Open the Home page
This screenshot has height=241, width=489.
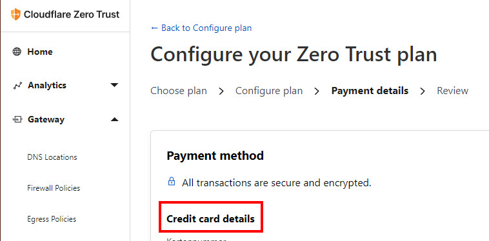[x=40, y=52]
